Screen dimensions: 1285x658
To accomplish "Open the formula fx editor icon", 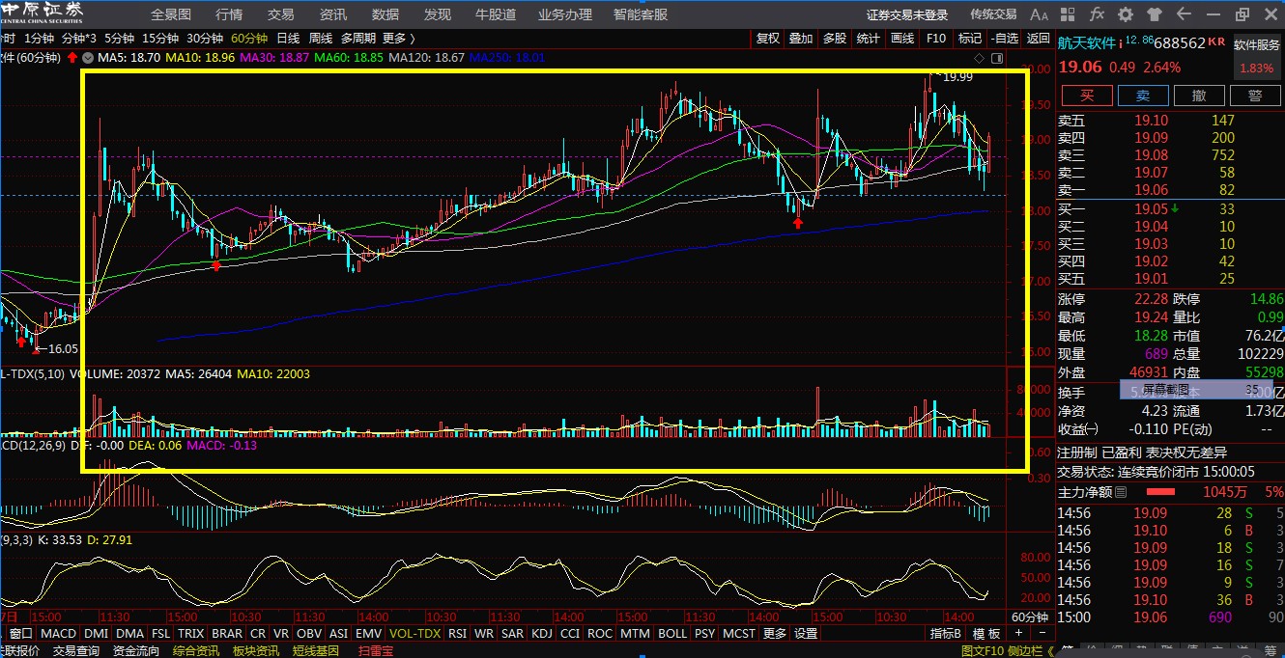I will coord(1097,14).
